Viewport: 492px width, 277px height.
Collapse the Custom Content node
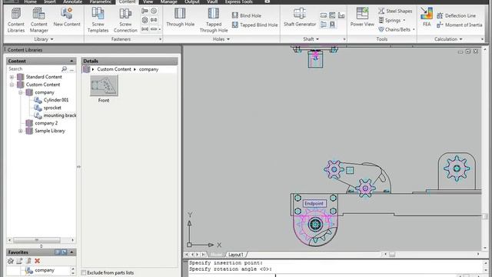click(x=12, y=85)
